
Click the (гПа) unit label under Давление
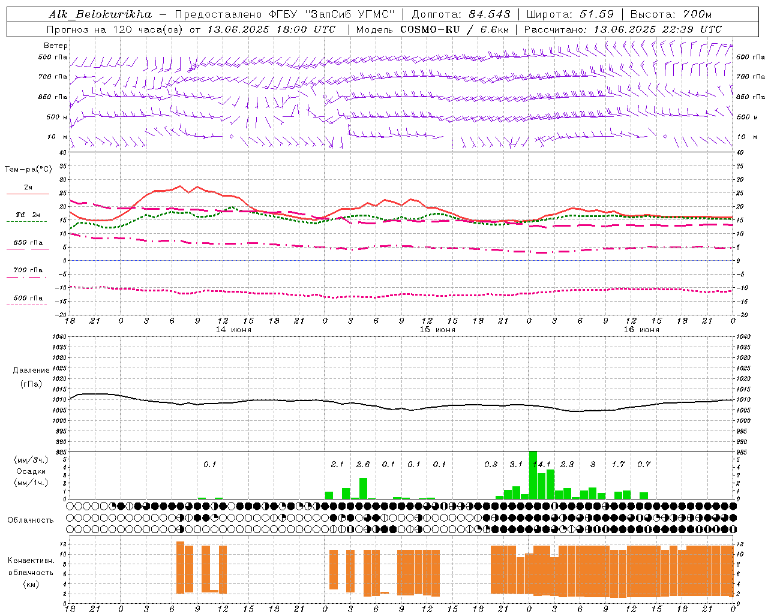pos(31,384)
